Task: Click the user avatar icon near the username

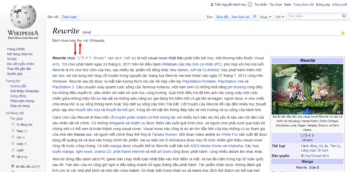Action: click(x=212, y=4)
